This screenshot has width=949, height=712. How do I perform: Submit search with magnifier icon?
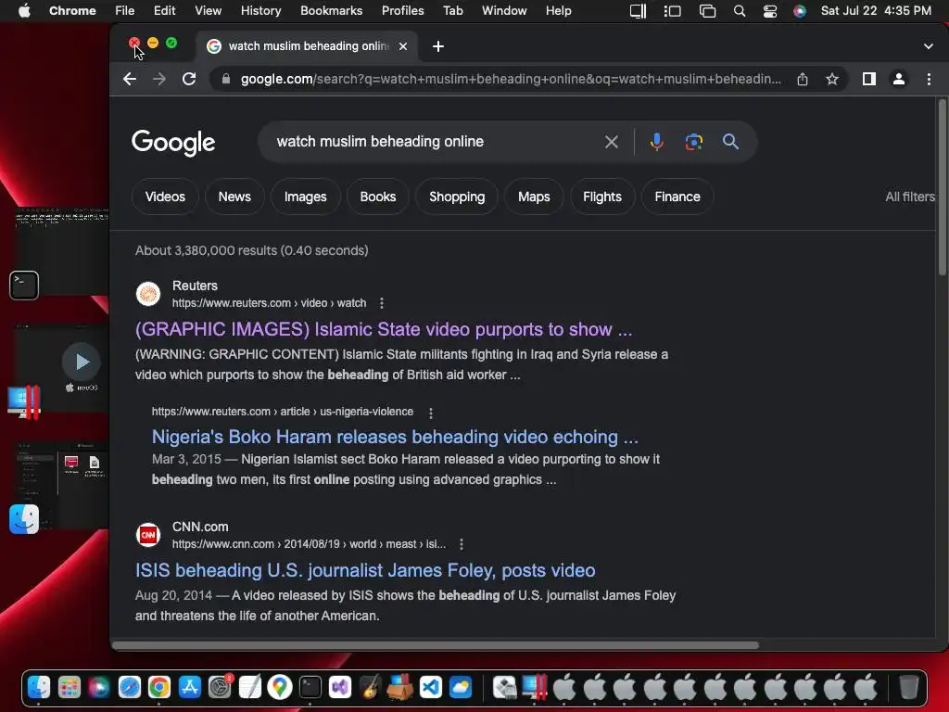[730, 142]
